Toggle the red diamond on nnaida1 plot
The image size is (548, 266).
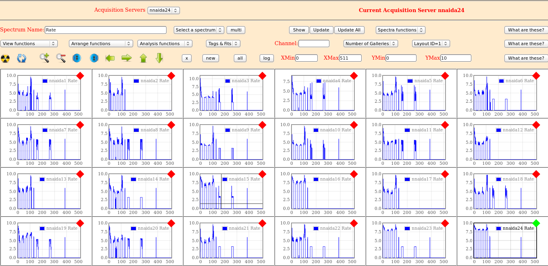[x=80, y=75]
